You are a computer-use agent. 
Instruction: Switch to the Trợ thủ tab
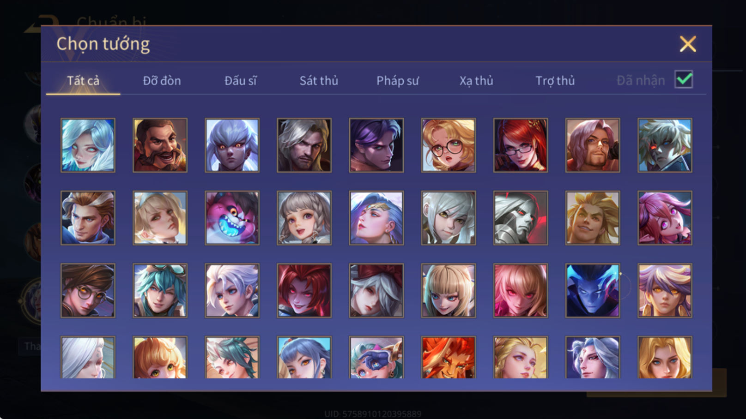pos(555,81)
